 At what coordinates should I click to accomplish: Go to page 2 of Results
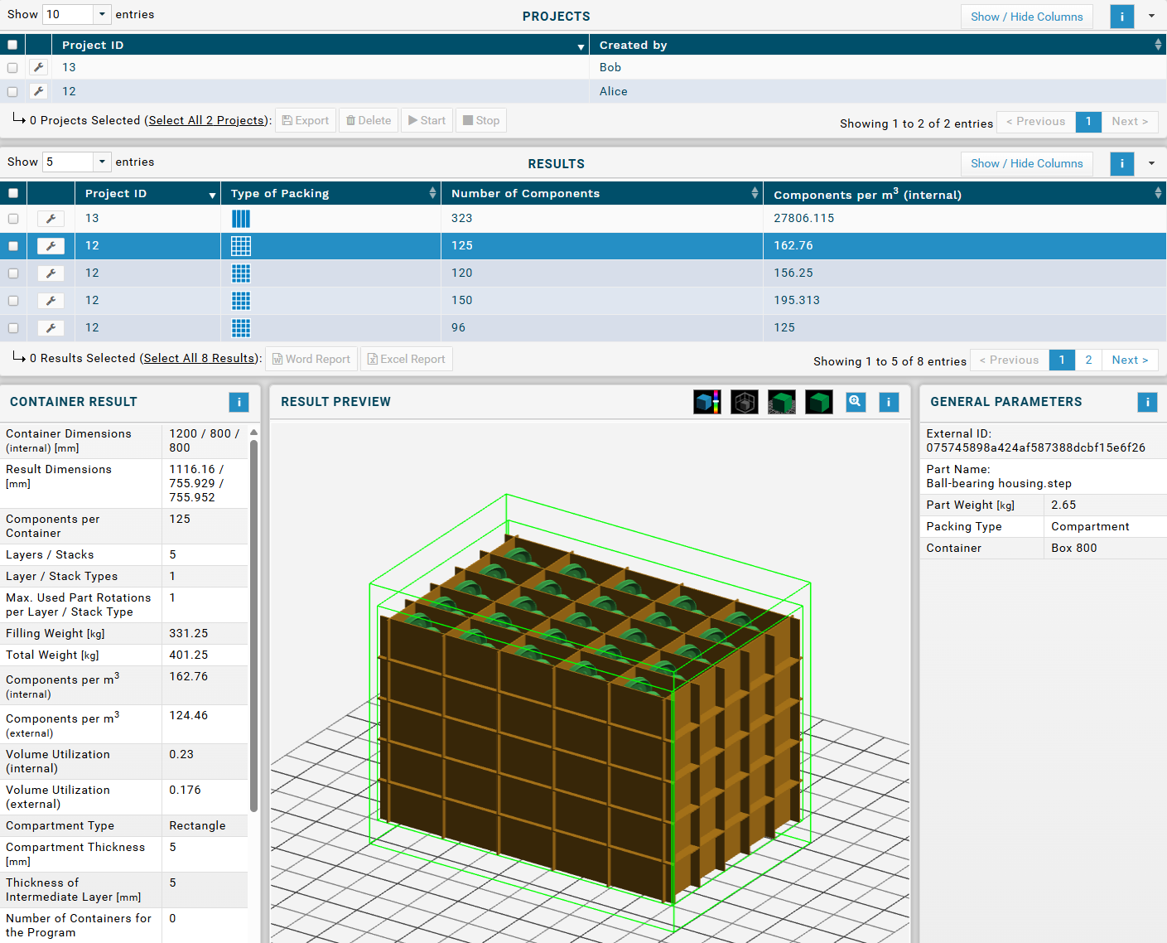(x=1088, y=360)
